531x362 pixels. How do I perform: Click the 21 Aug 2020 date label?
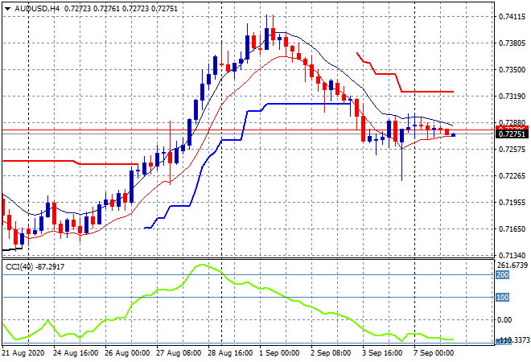coord(23,353)
